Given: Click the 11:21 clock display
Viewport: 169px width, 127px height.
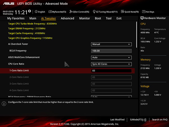Looking at the screenshot, I should [x=21, y=12].
